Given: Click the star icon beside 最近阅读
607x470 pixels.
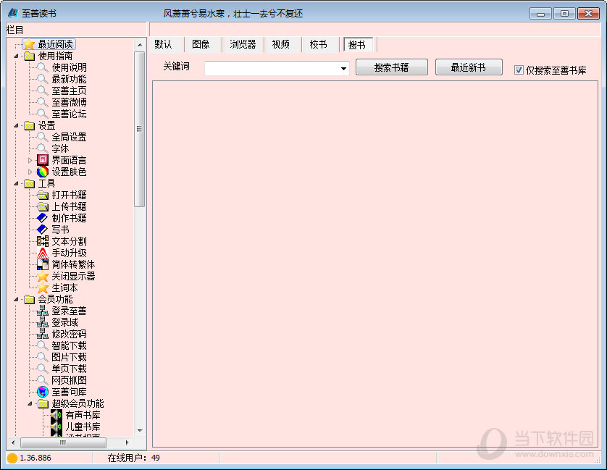Looking at the screenshot, I should tap(29, 44).
